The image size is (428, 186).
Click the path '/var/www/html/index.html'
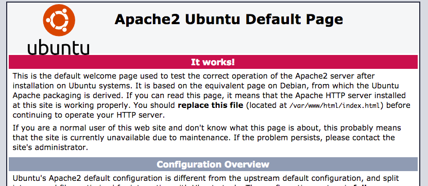(334, 105)
